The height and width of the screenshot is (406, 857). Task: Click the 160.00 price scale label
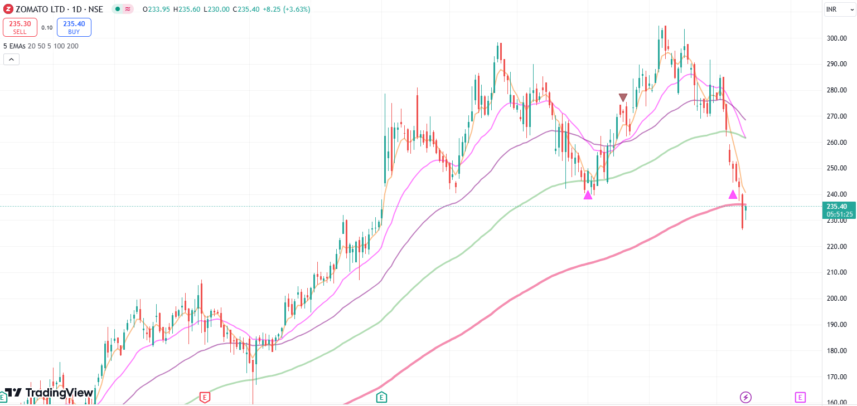tap(837, 403)
